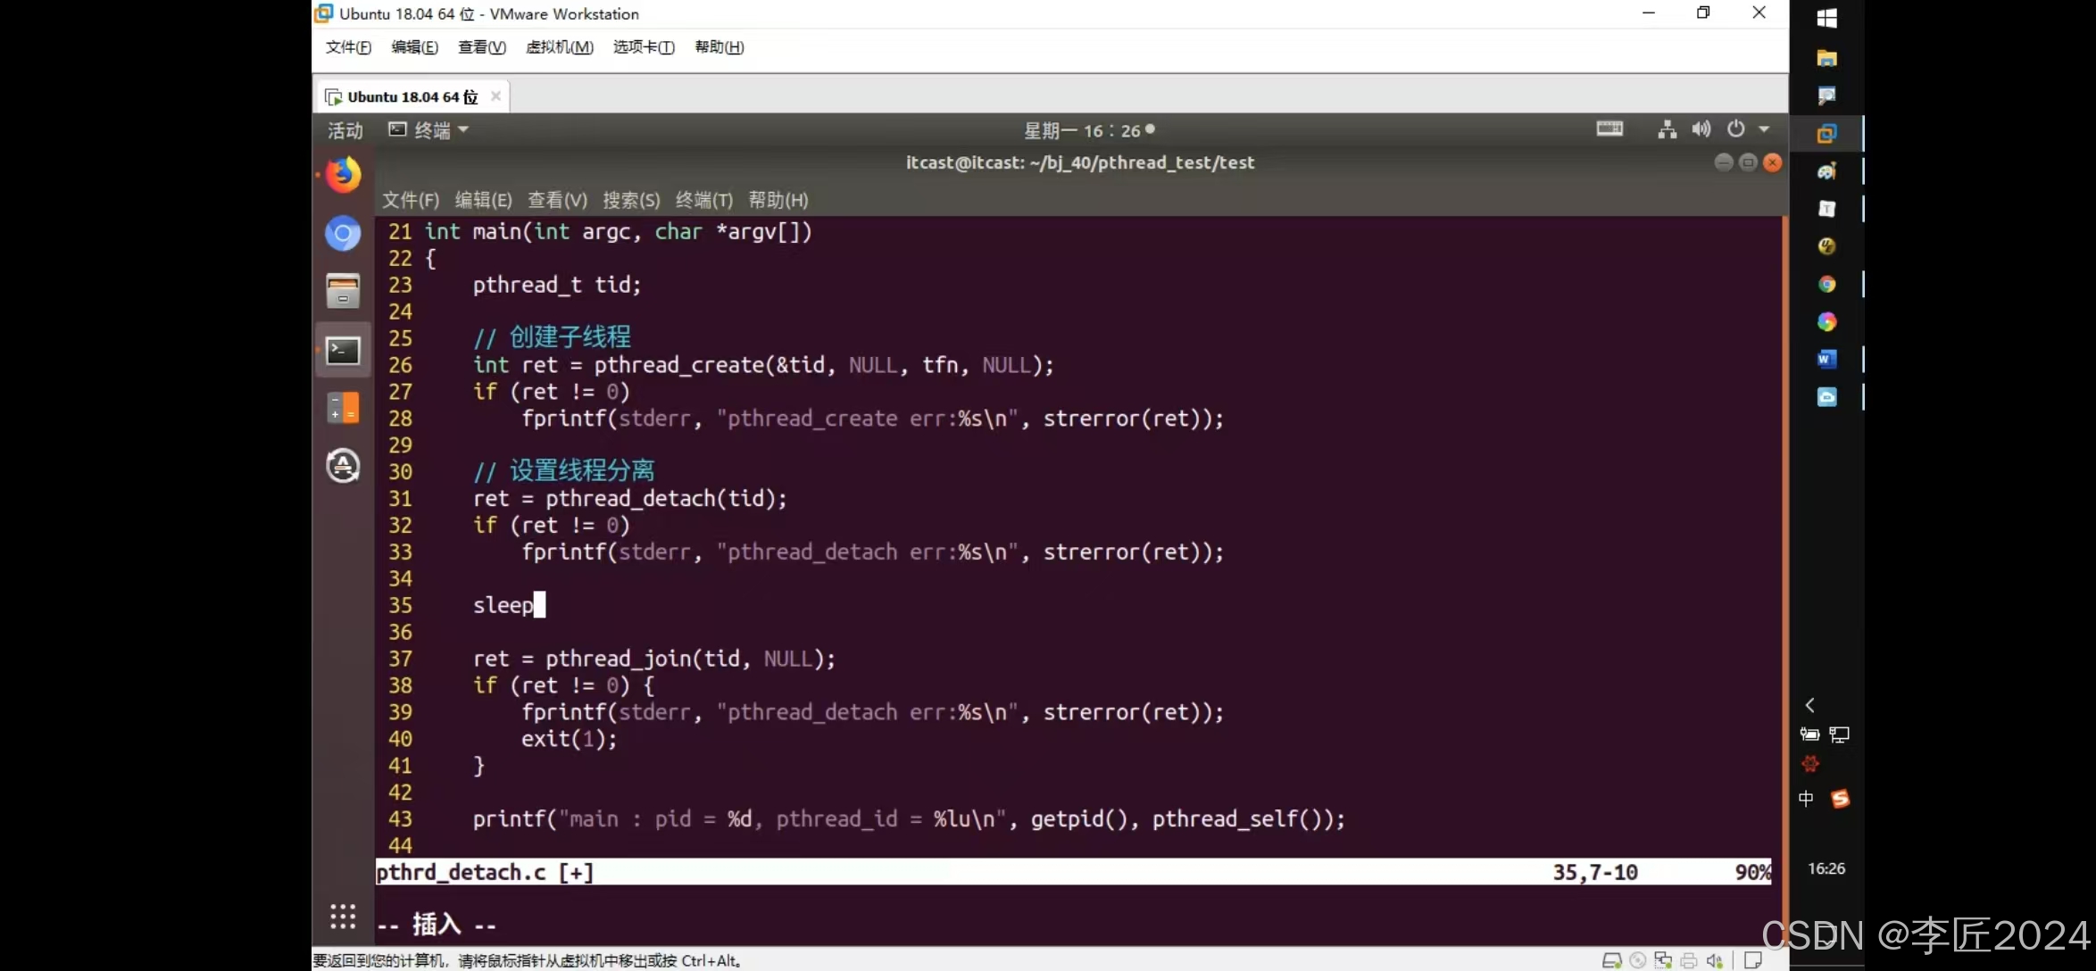Click the terminal vertical scrollbar
The height and width of the screenshot is (971, 2096).
[1784, 535]
